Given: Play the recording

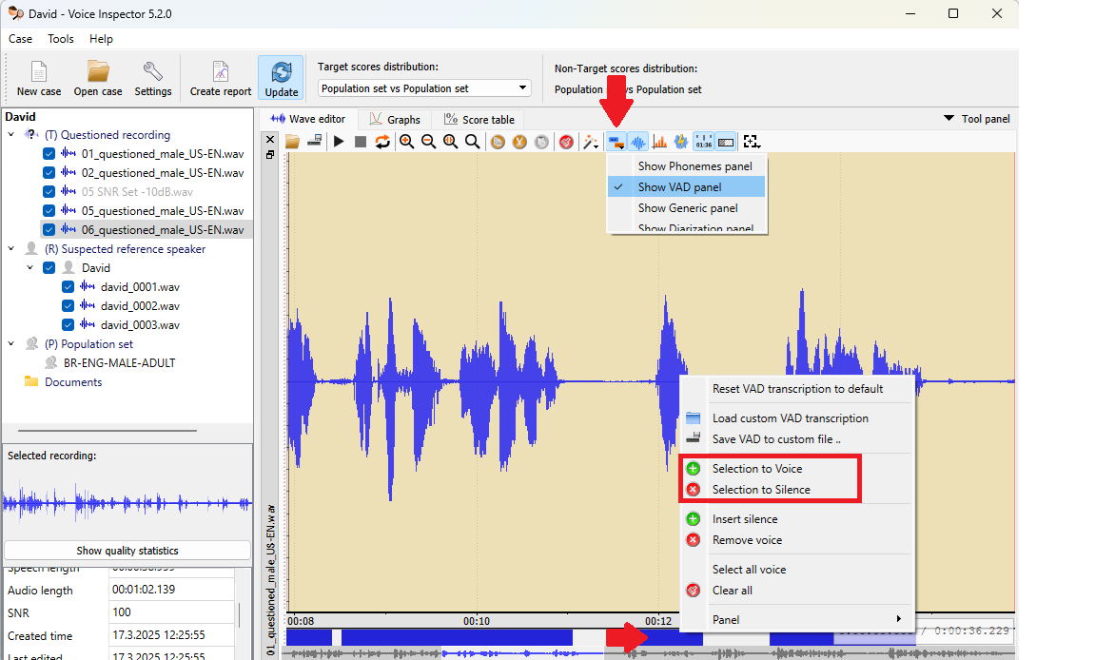Looking at the screenshot, I should (x=339, y=142).
